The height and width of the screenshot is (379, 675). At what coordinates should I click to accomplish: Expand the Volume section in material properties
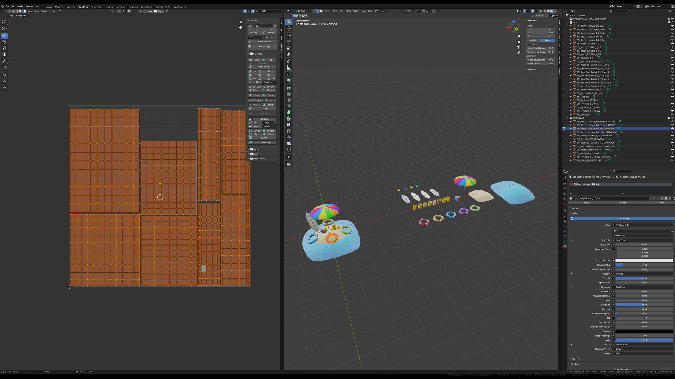coord(575,359)
